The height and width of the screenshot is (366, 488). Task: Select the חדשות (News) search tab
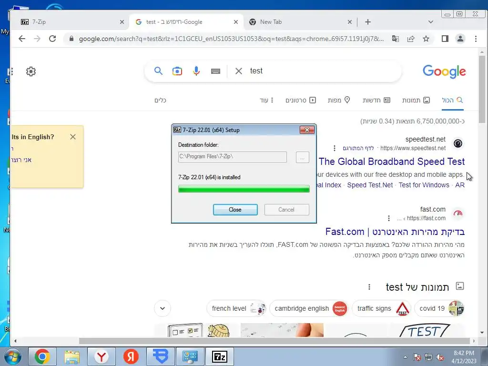[x=376, y=100]
